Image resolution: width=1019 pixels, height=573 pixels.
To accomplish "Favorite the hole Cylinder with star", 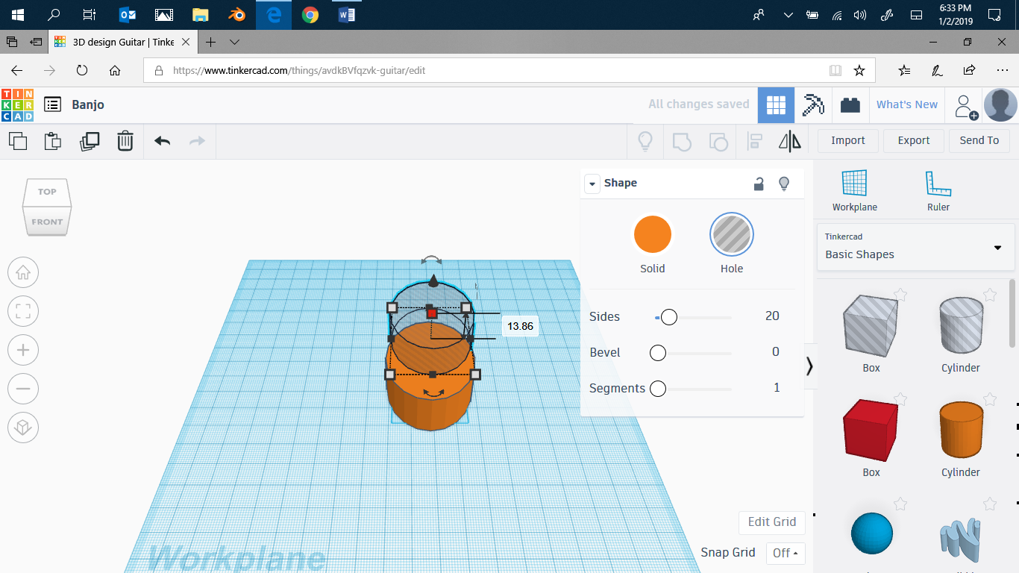I will (990, 295).
